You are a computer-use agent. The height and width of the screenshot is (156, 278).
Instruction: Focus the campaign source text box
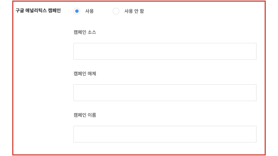pos(165,51)
